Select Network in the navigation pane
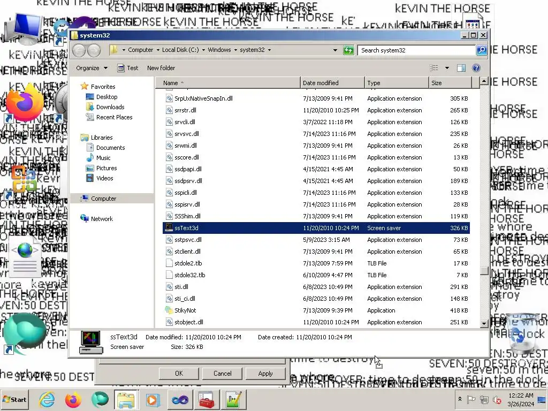The image size is (548, 411). click(x=102, y=219)
